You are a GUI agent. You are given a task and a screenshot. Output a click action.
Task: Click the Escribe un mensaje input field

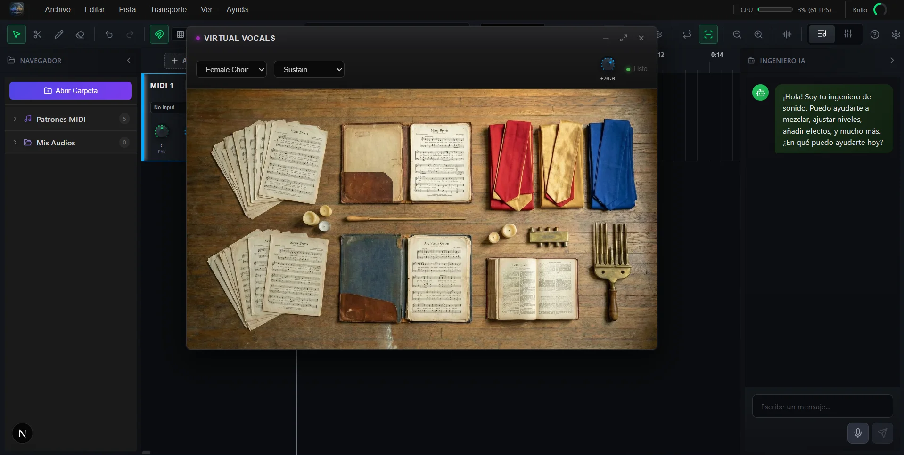[x=822, y=407]
